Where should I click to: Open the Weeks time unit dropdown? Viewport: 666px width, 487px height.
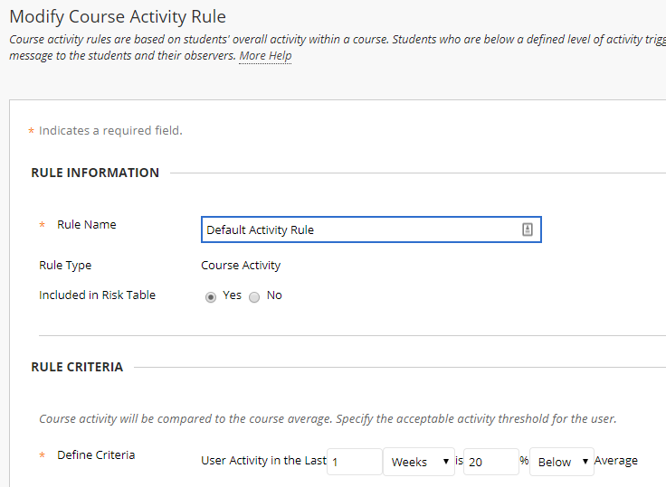point(420,462)
